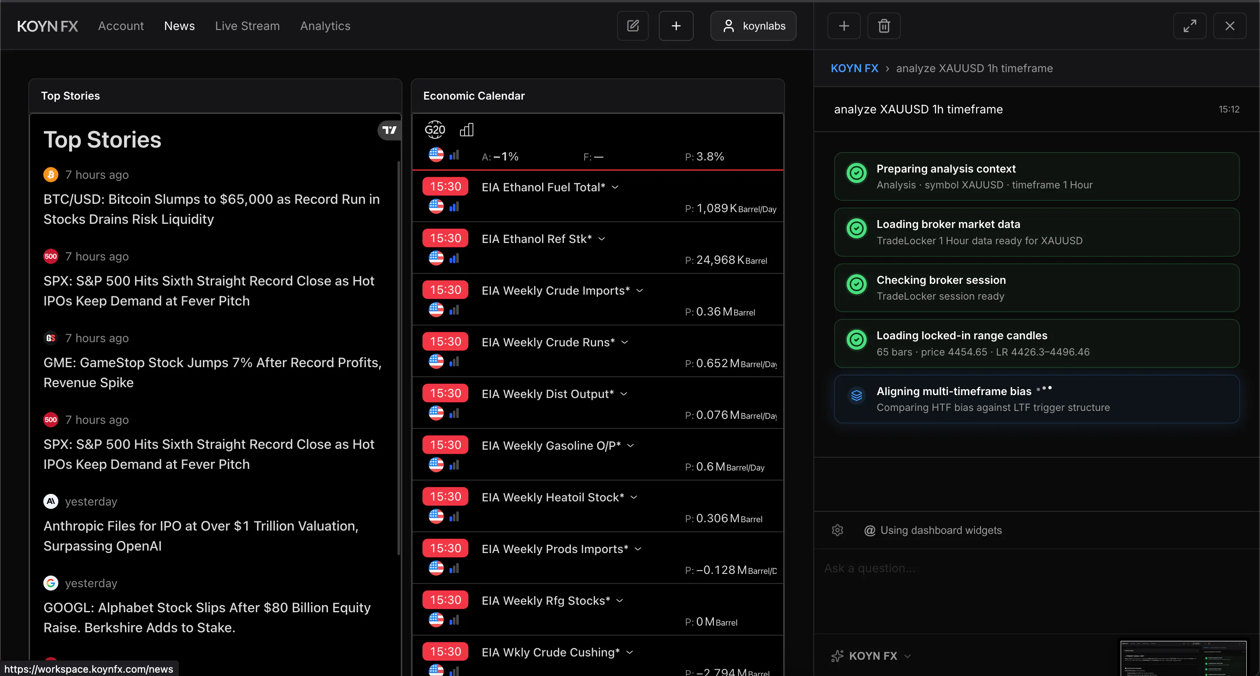Click the importance bars on EIA Ethanol Ref Stk
The image size is (1260, 676).
[455, 258]
